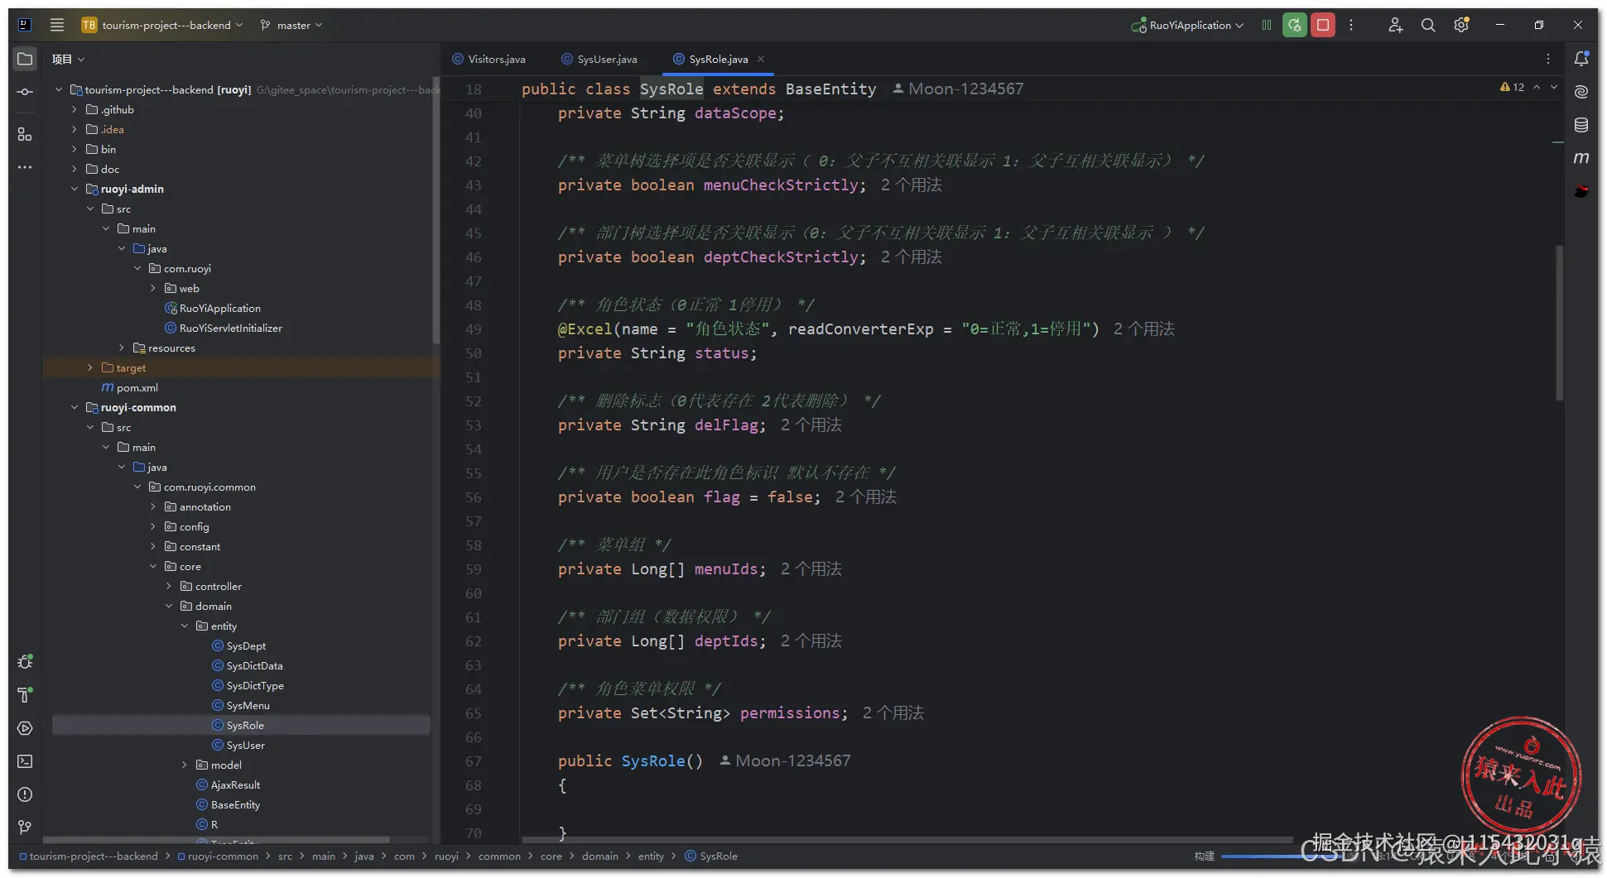This screenshot has width=1607, height=878.
Task: Open the Database tool window
Action: click(1581, 125)
